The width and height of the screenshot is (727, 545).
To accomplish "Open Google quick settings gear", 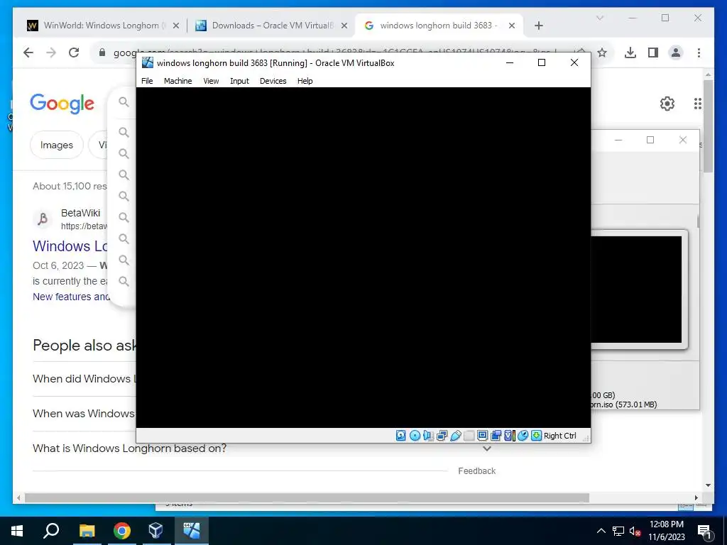I will (667, 104).
